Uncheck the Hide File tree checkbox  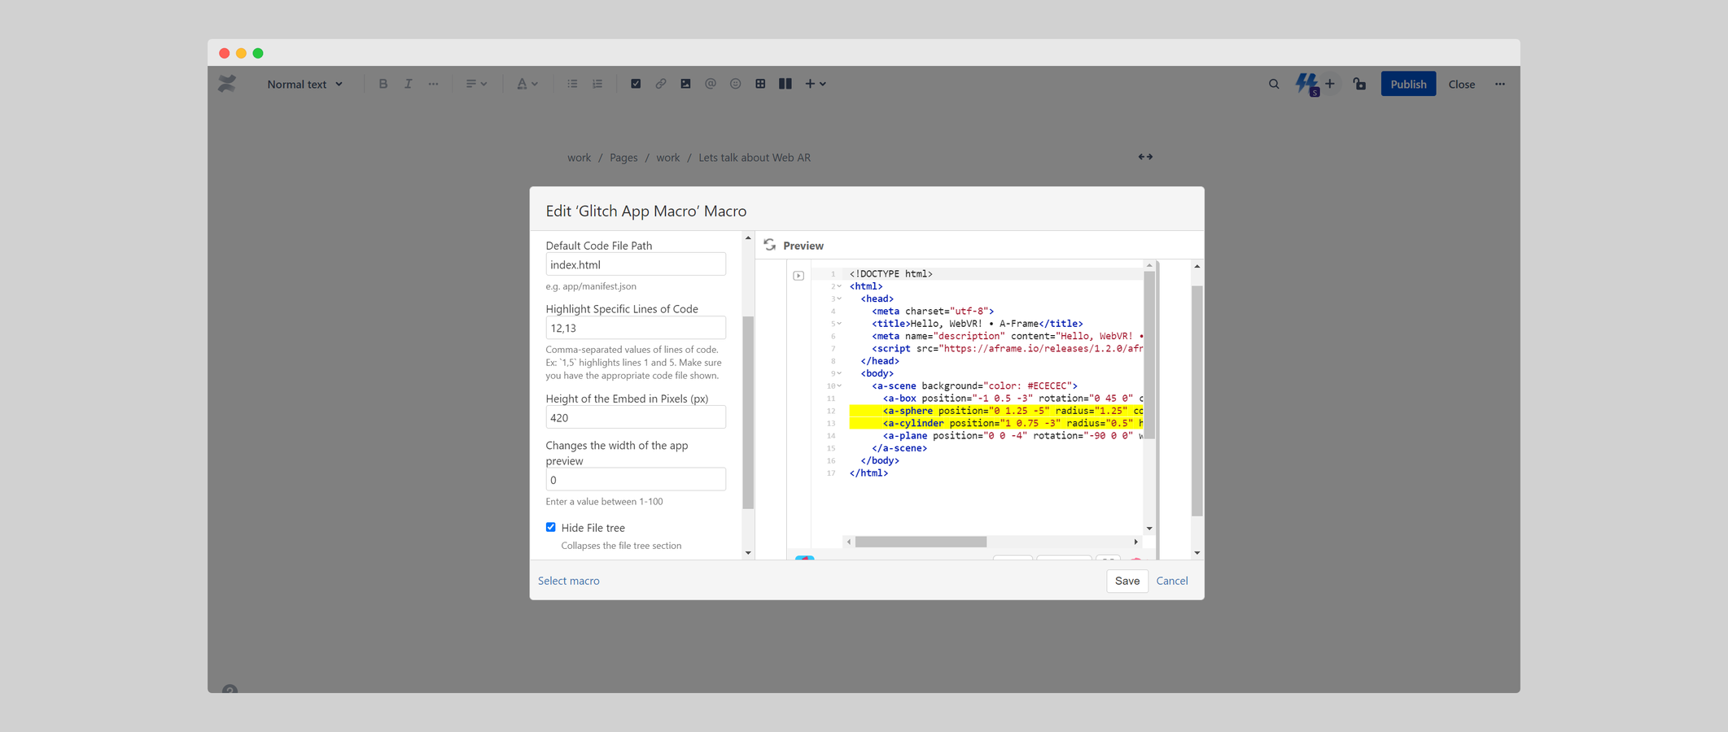[551, 527]
